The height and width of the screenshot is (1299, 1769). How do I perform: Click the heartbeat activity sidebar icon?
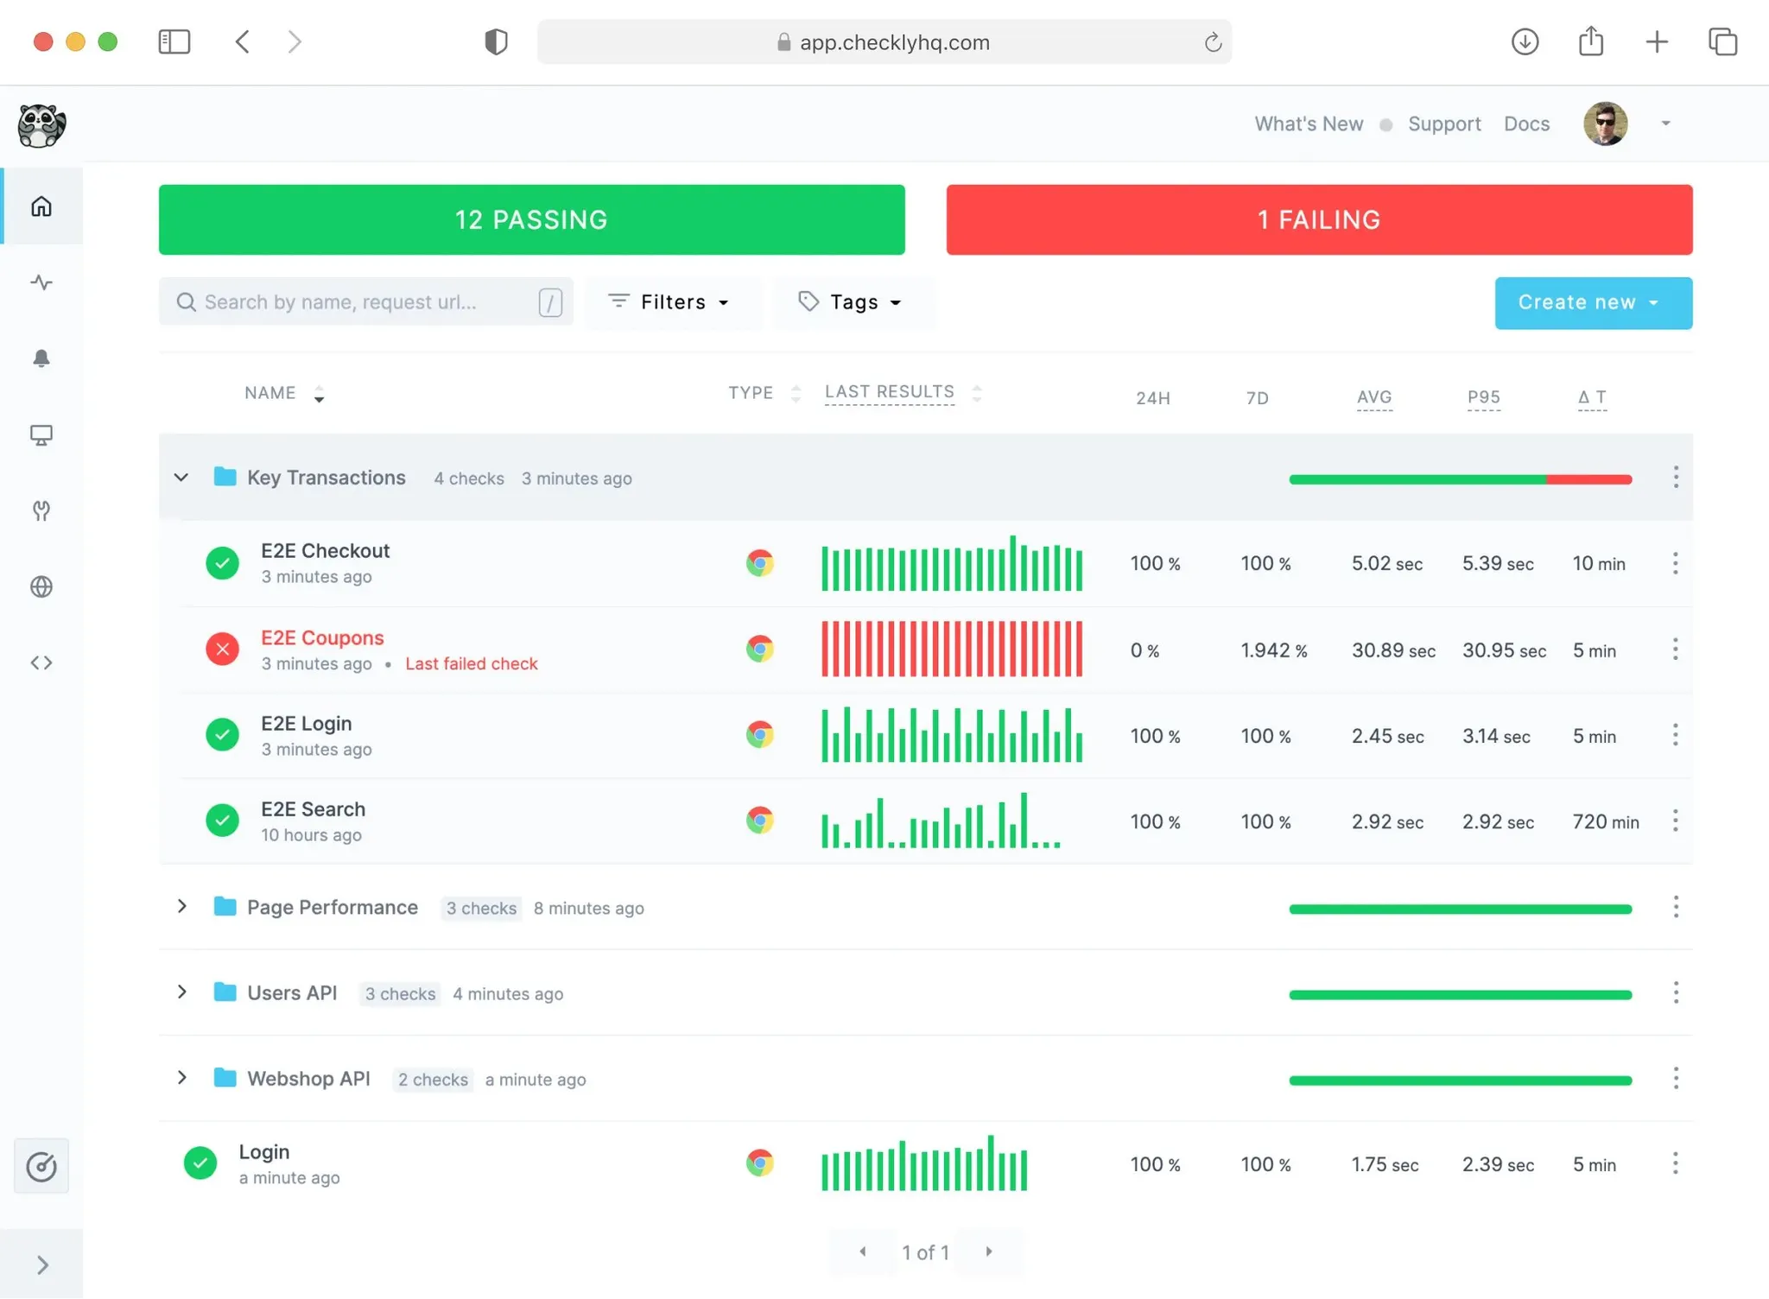(x=41, y=282)
